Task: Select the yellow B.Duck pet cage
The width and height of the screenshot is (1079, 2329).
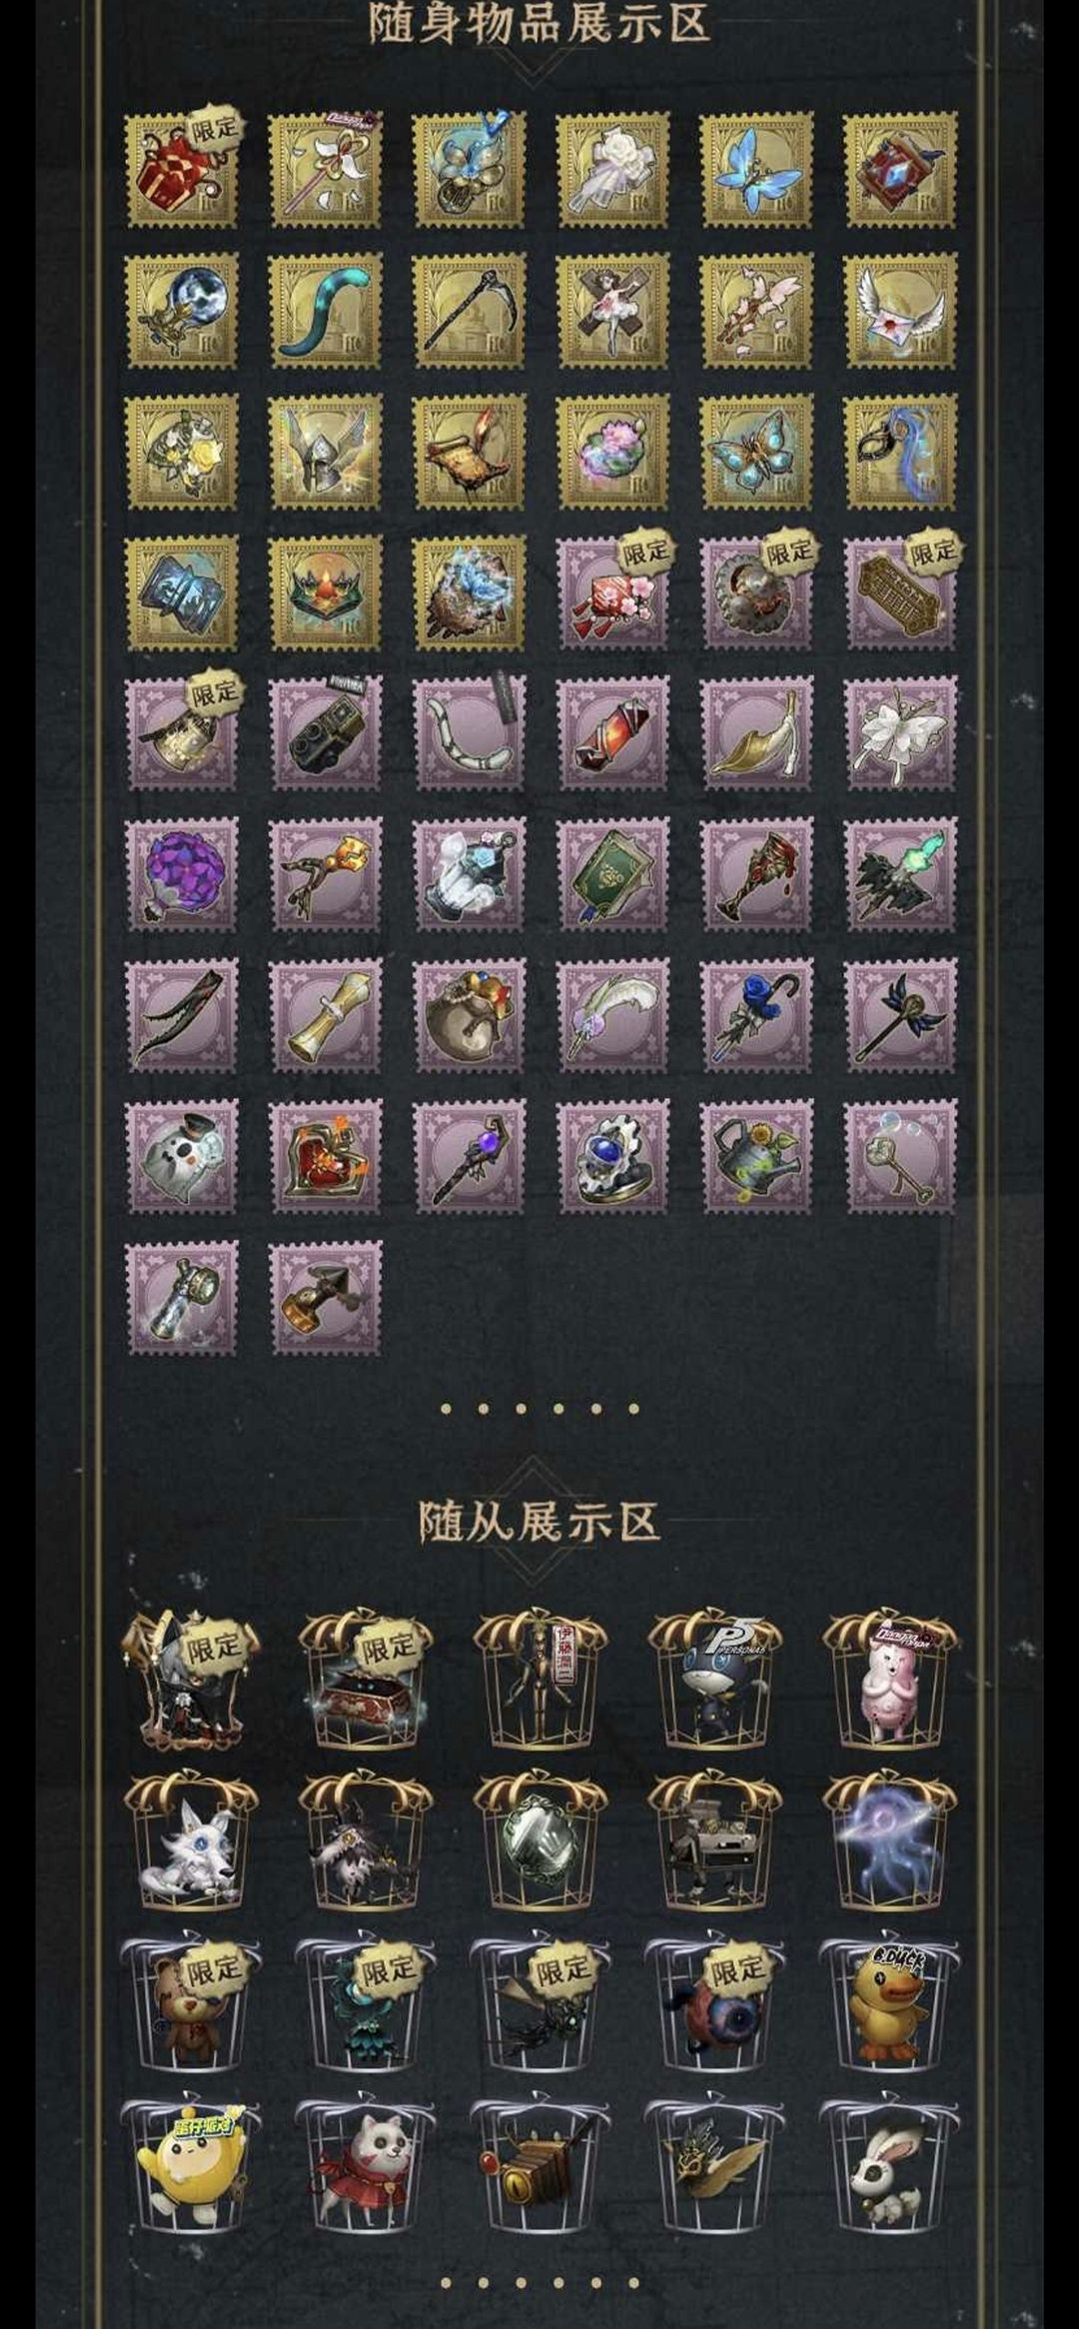Action: (890, 2002)
